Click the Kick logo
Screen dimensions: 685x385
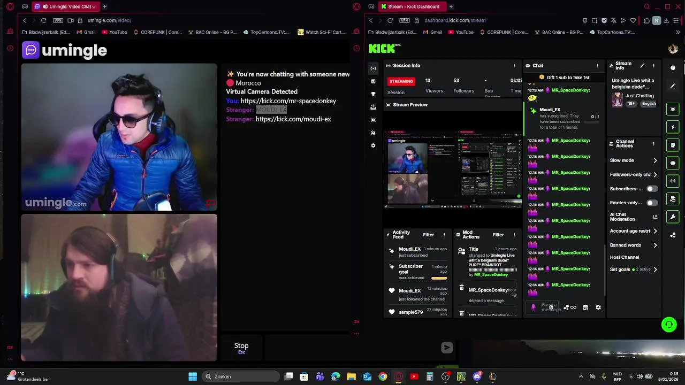385,49
